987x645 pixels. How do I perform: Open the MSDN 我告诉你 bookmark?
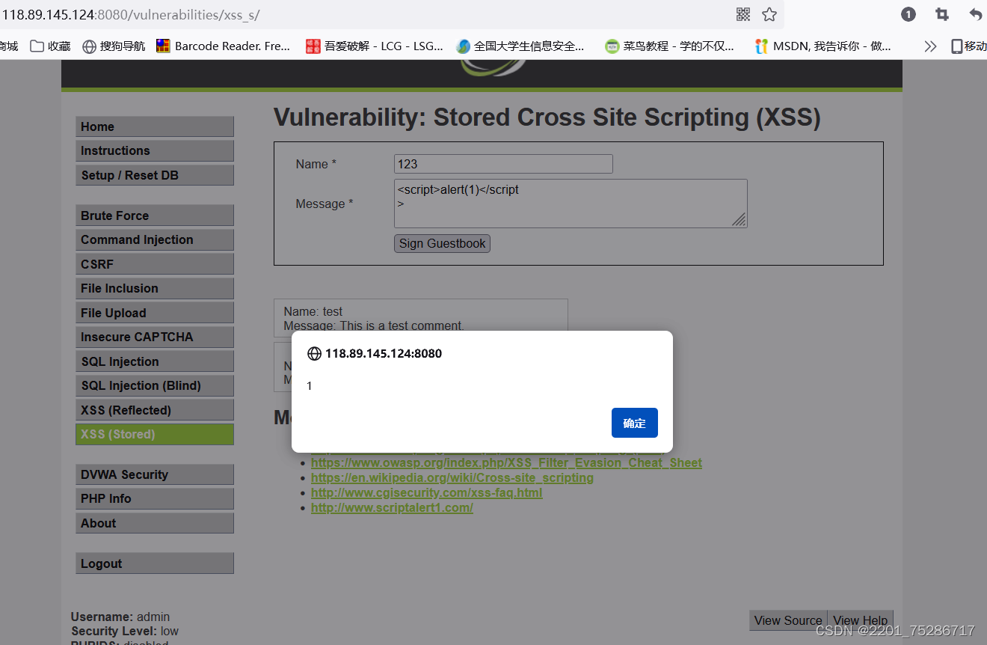point(823,46)
